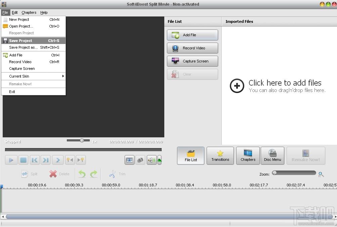Switch to the File List tab button
337x227 pixels.
pyautogui.click(x=191, y=156)
